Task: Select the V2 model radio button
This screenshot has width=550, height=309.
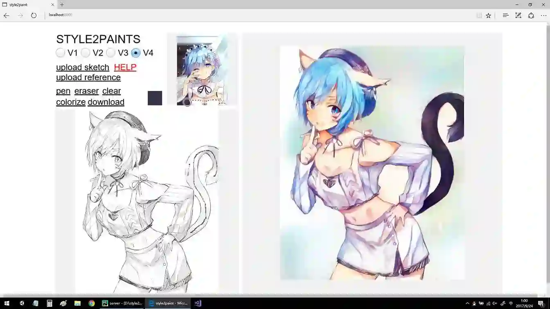Action: 86,53
